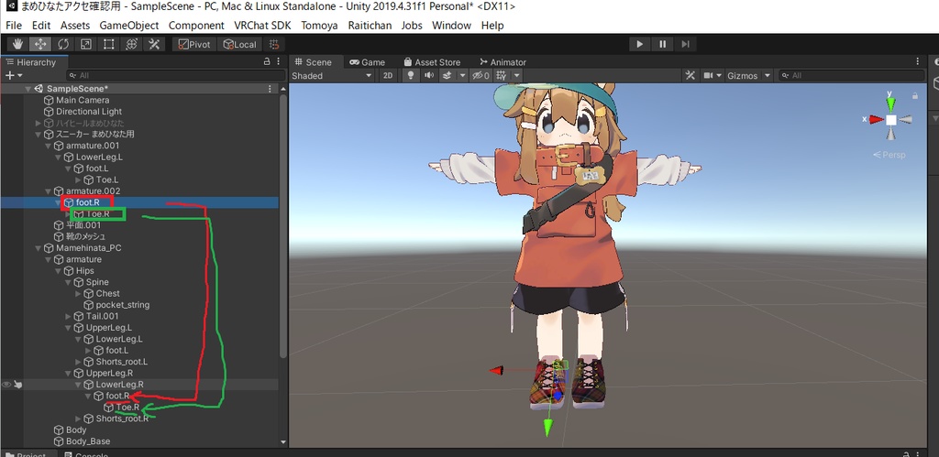The image size is (939, 457).
Task: Open the scene camera dropdown arrow
Action: click(x=719, y=75)
